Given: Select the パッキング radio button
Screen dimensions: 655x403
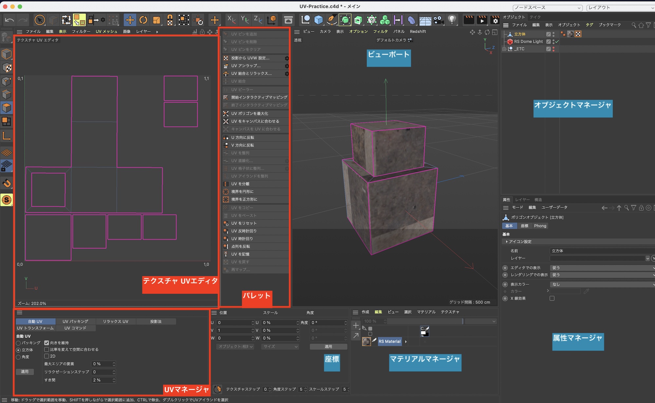Looking at the screenshot, I should point(18,343).
